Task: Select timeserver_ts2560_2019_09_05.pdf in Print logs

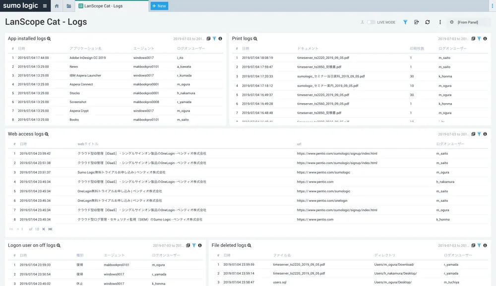Action: coord(323,104)
